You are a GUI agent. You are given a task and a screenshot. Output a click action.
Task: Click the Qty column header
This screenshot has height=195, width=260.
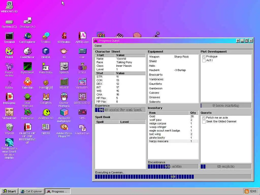pos(193,113)
